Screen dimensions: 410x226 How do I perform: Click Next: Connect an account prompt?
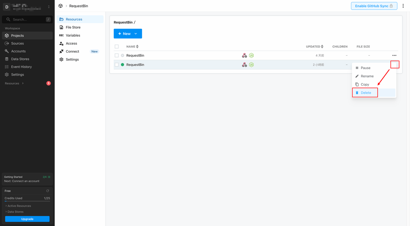(x=22, y=181)
